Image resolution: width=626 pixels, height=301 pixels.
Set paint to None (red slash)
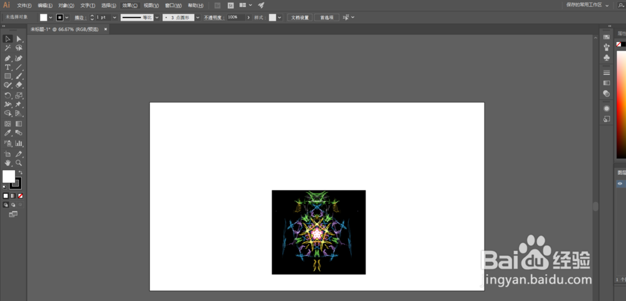click(21, 196)
